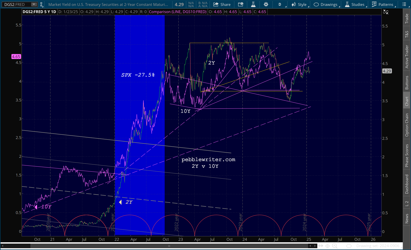Open the DGS2:FRED symbol dropdown
Screen dimensions: 411x250
[34, 4]
